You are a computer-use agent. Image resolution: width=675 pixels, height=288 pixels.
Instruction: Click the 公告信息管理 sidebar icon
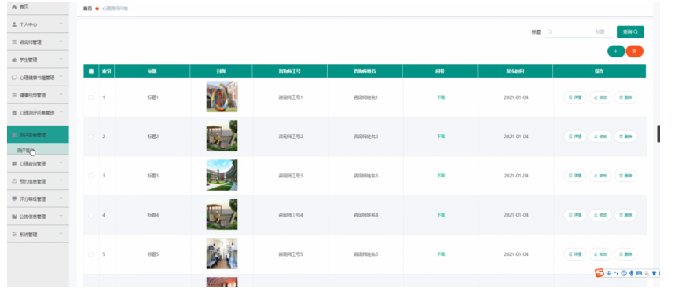click(x=14, y=217)
